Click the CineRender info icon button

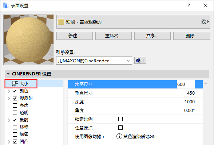click(x=140, y=60)
